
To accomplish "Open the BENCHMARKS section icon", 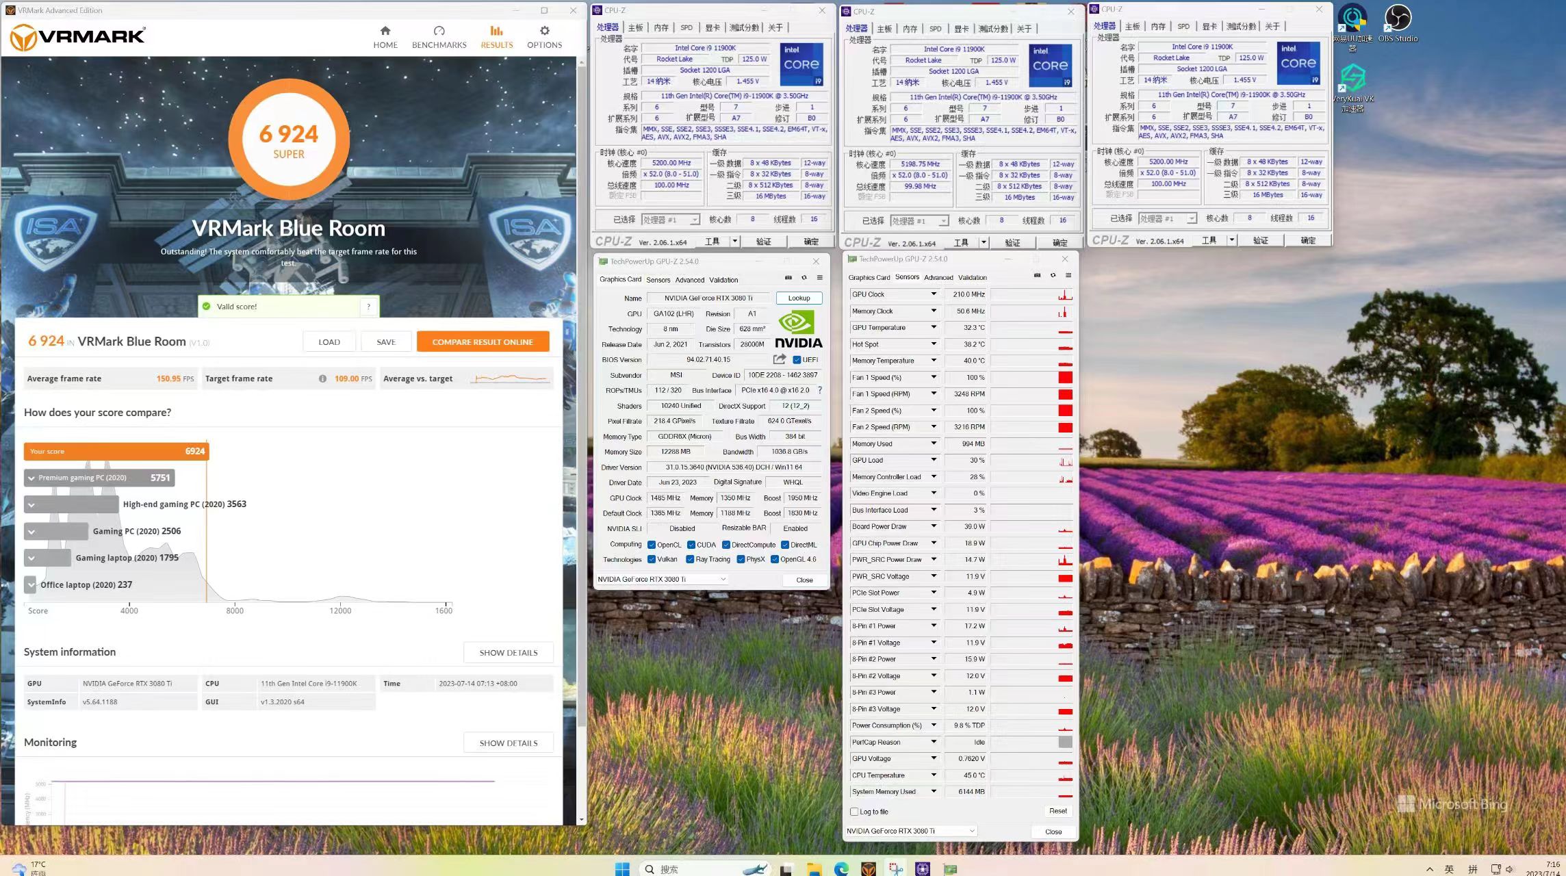I will (439, 31).
